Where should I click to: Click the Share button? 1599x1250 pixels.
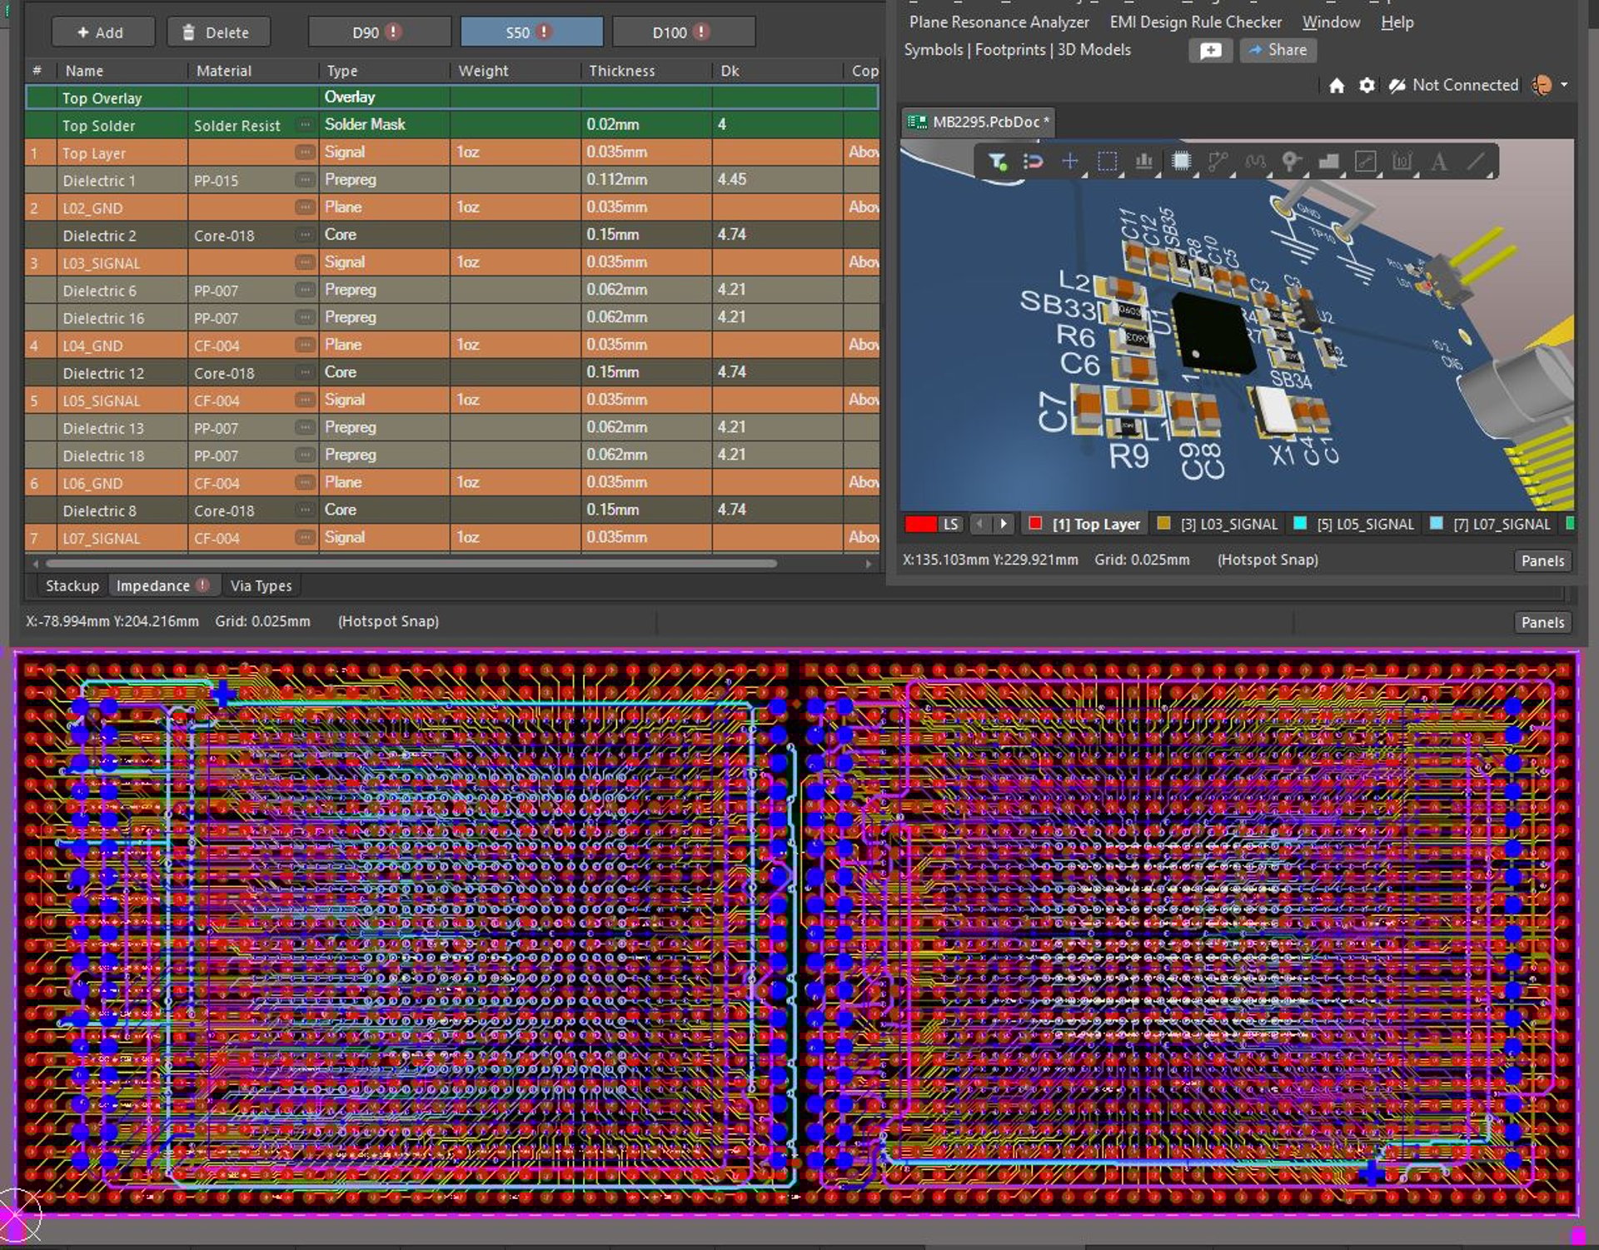click(1278, 50)
